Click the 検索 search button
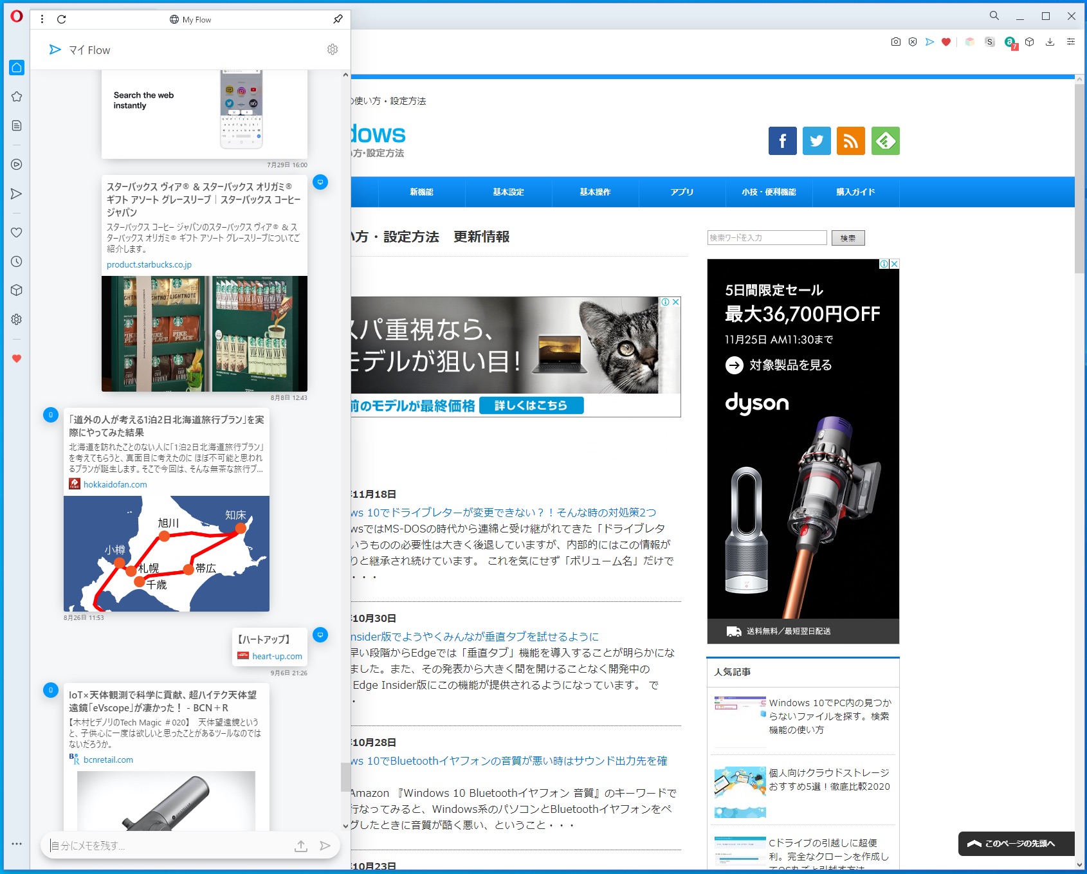 coord(848,238)
